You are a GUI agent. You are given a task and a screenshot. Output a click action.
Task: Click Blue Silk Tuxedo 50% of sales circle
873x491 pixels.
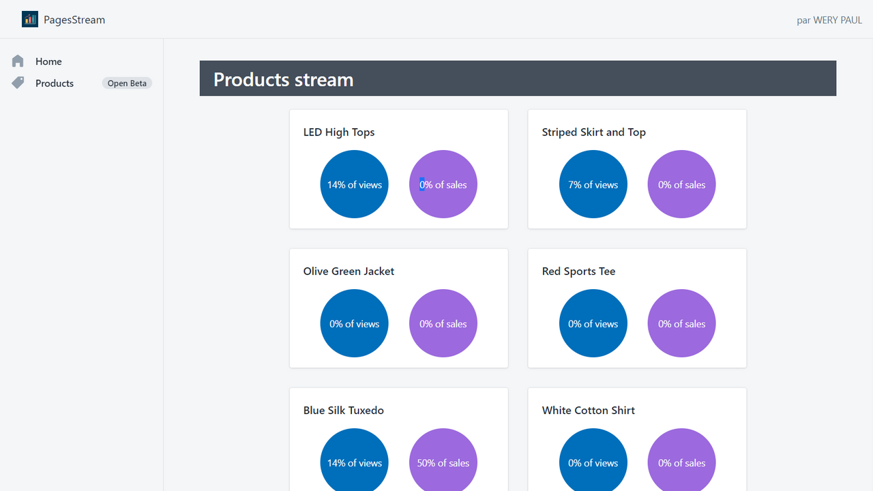tap(443, 460)
